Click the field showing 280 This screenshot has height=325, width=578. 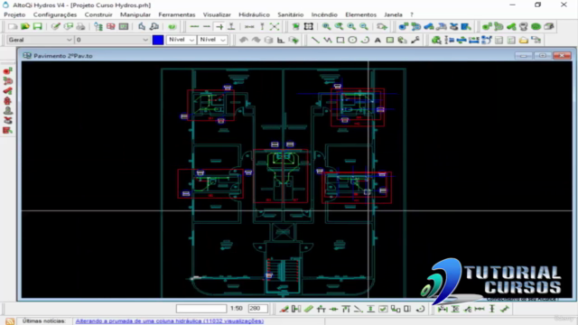pyautogui.click(x=257, y=309)
